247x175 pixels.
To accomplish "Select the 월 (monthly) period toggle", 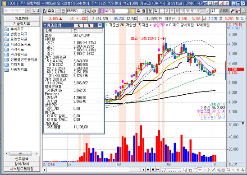I will click(143, 11).
